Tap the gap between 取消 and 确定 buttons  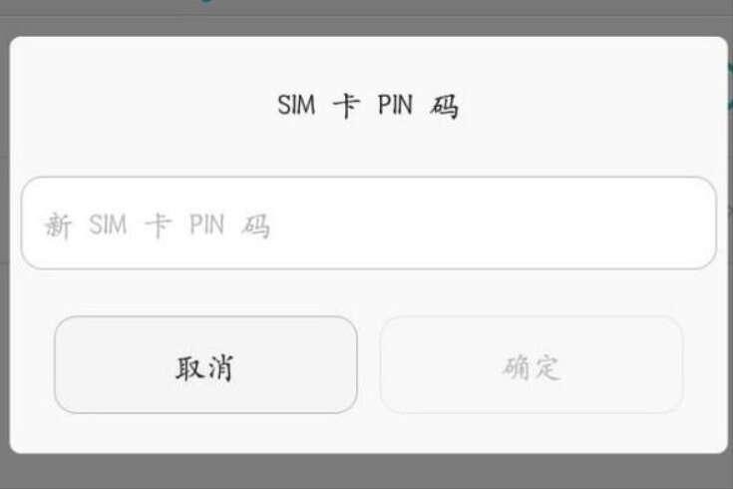369,364
